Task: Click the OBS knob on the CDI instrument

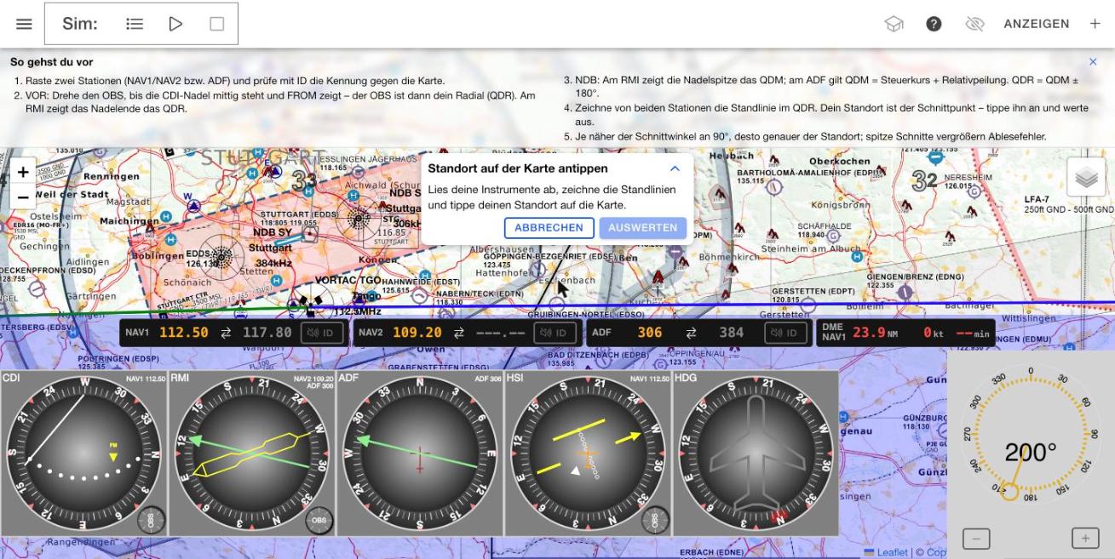Action: tap(152, 520)
